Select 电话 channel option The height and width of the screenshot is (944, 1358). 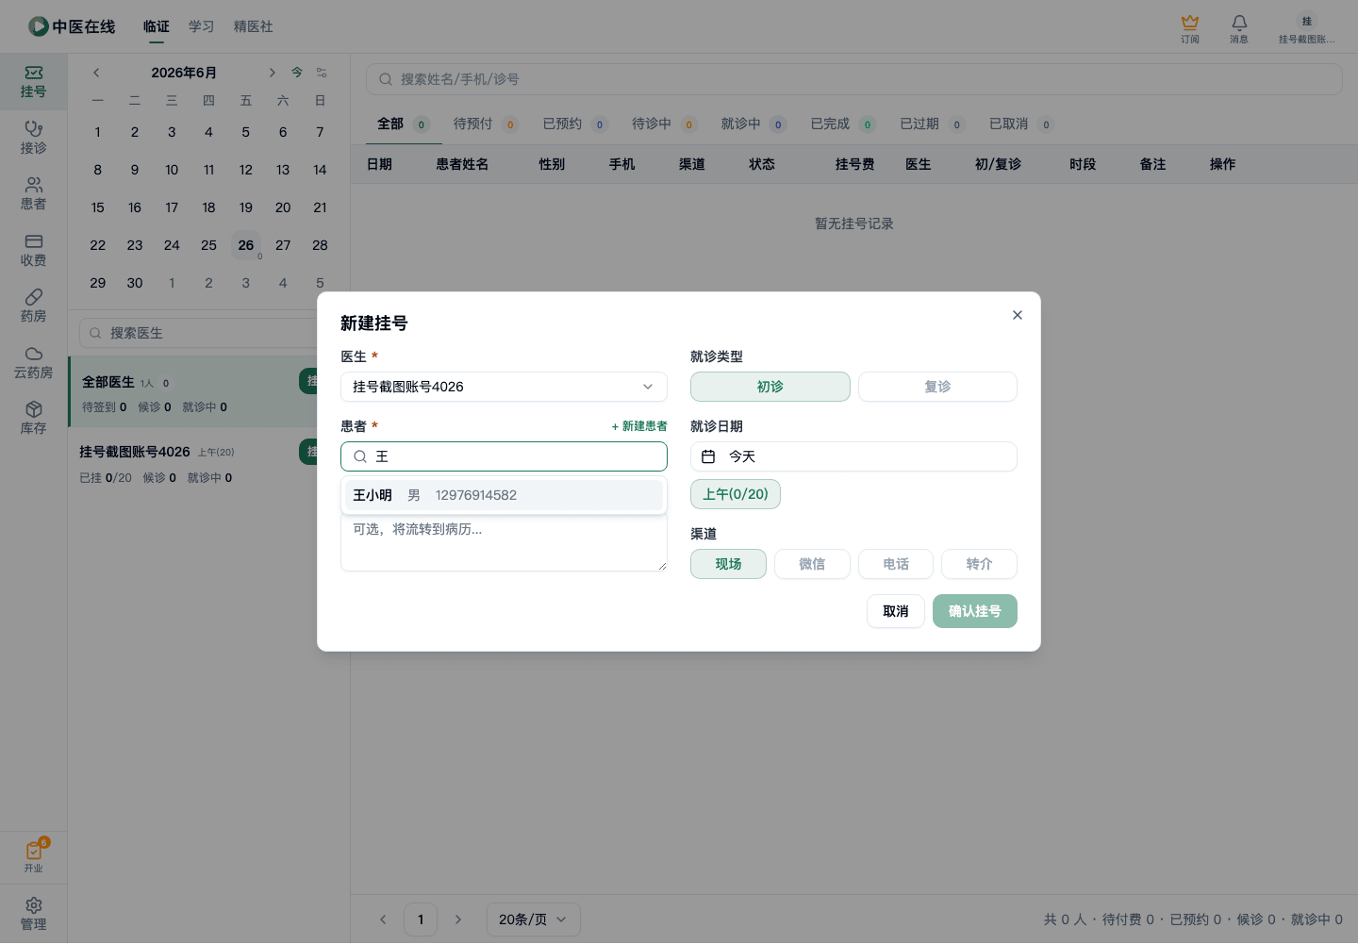[x=896, y=564]
